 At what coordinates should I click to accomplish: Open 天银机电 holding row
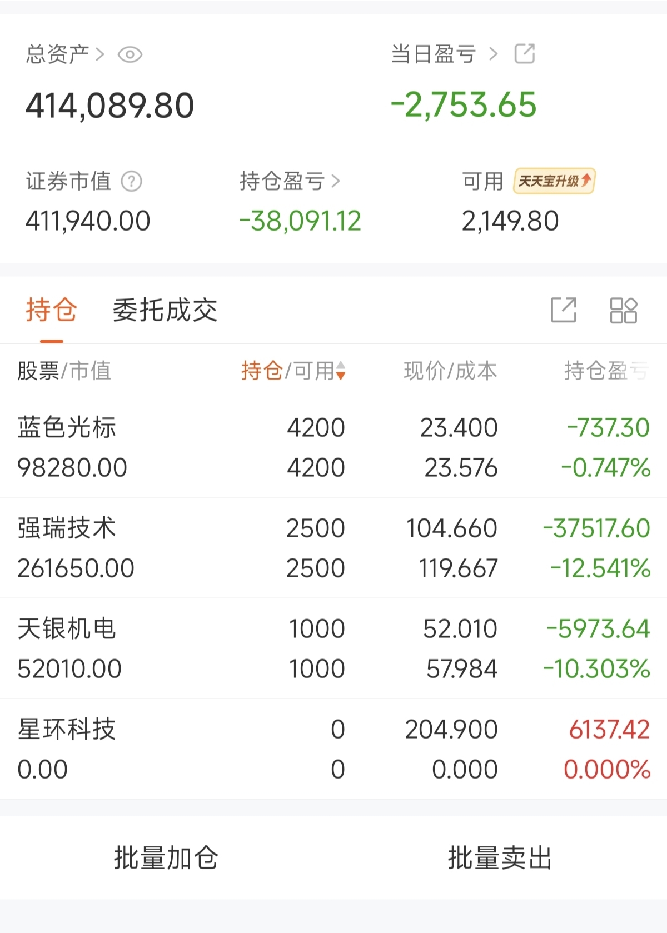click(333, 648)
